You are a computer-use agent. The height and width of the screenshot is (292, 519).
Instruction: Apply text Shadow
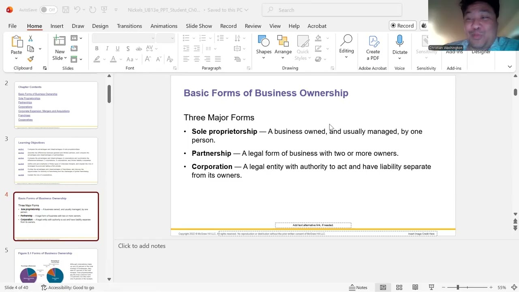(x=128, y=49)
